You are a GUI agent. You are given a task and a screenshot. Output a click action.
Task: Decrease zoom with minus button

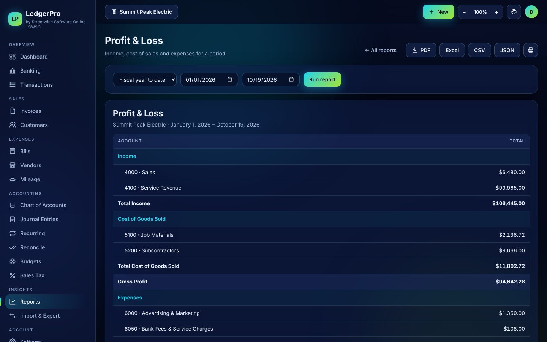pos(464,12)
